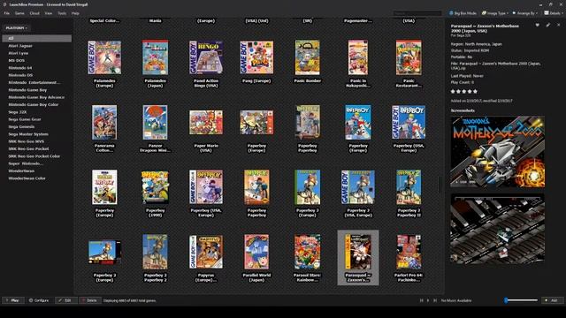Select Panel Action Bingo (USA) cover
The image size is (566, 318).
206,57
